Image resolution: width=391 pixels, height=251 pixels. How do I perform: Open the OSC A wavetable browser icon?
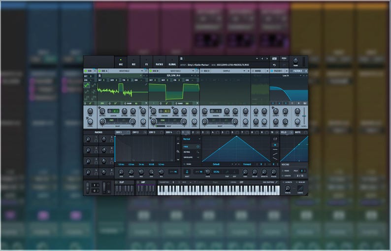[99, 75]
